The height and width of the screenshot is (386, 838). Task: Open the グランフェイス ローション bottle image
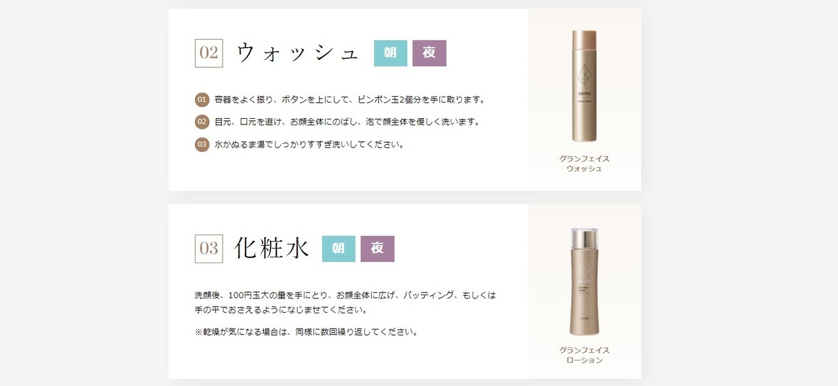[x=585, y=281]
